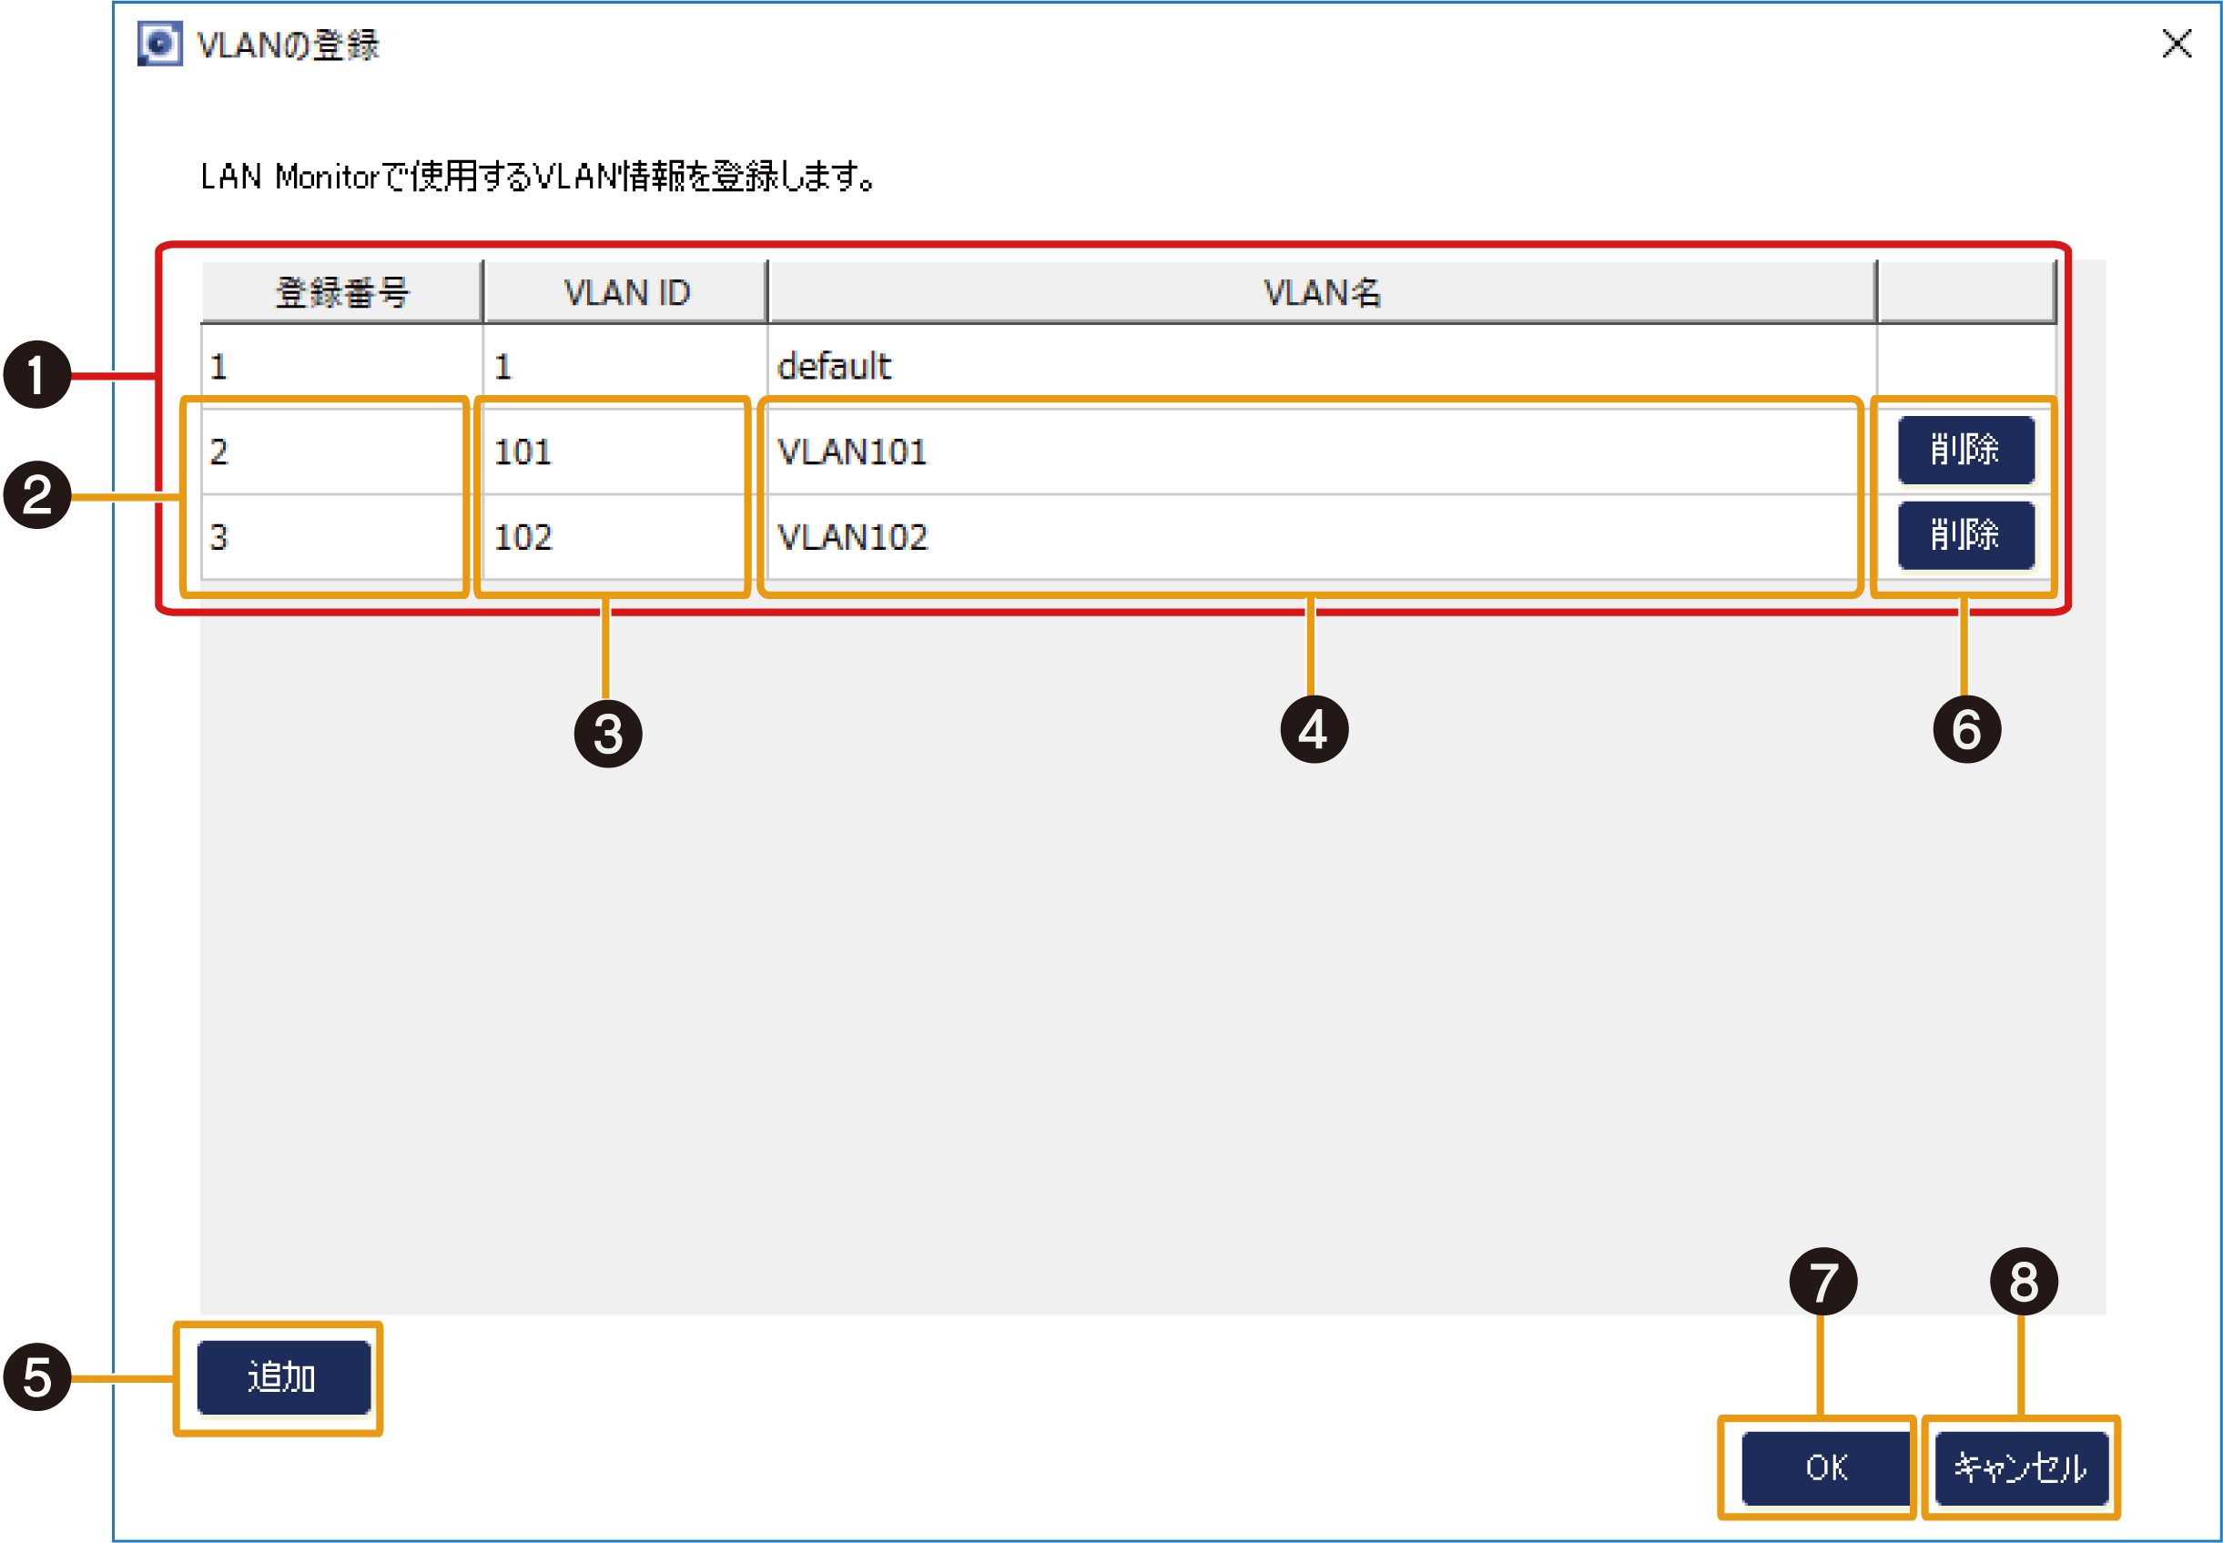Click the VLAN ID cell showing 1
Image resolution: width=2223 pixels, height=1543 pixels.
tap(625, 364)
